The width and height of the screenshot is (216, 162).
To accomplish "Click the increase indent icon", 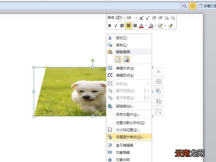I will 160,18.
